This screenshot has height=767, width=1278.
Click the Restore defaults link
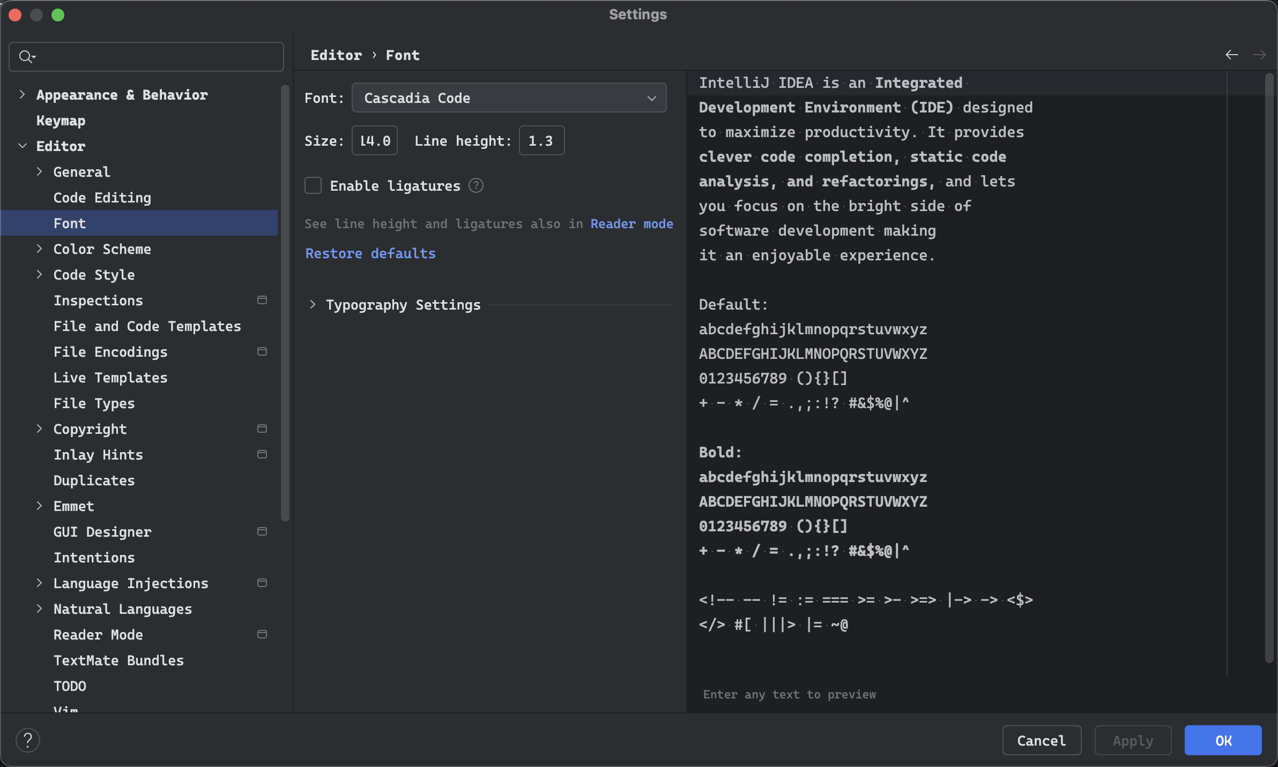(370, 253)
